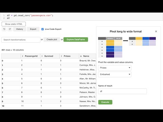This screenshot has height=122, width=163.
Task: Click the History button
Action: tap(20, 29)
